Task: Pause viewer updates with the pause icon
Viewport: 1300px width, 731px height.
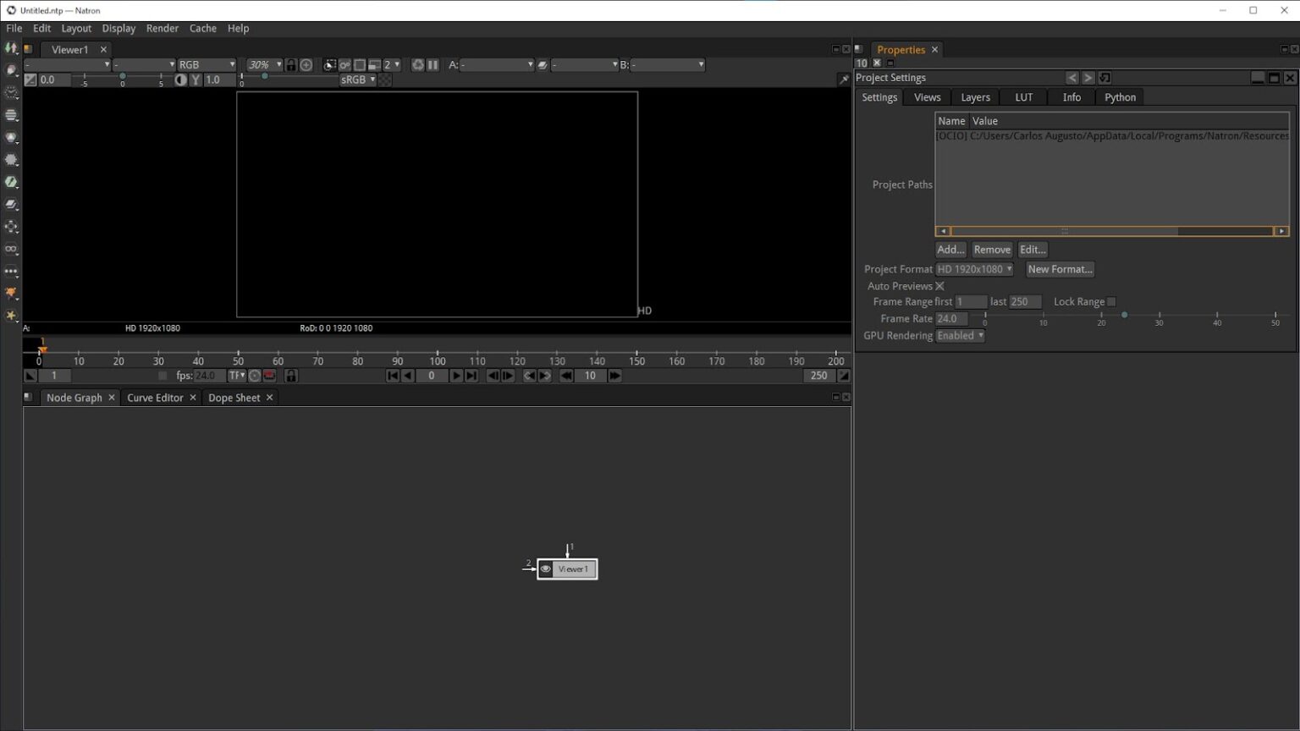Action: pyautogui.click(x=432, y=65)
